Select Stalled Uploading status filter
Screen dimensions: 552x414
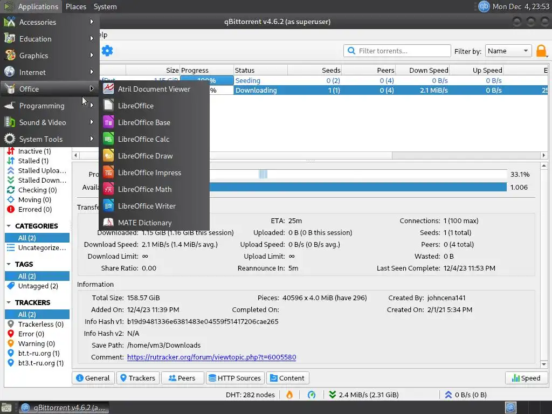pos(37,170)
